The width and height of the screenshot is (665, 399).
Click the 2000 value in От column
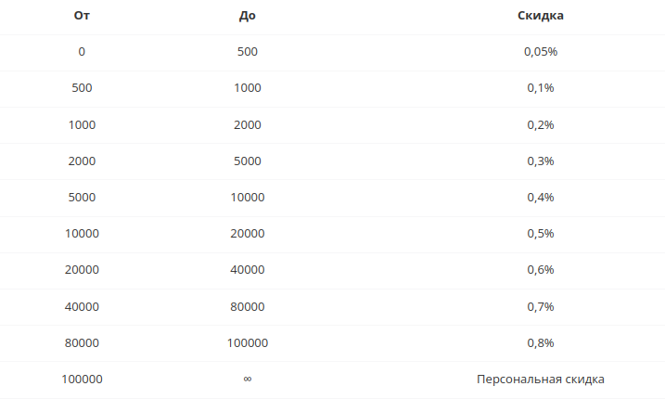pyautogui.click(x=82, y=161)
